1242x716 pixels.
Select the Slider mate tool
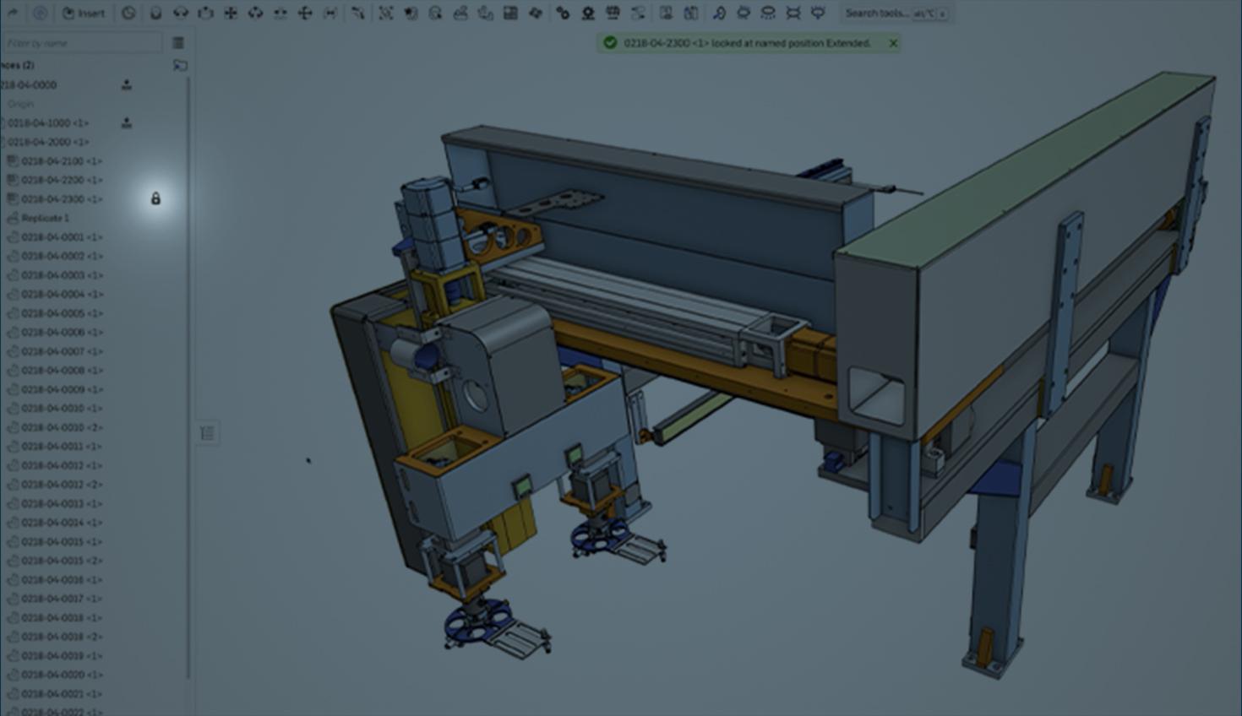tap(205, 14)
